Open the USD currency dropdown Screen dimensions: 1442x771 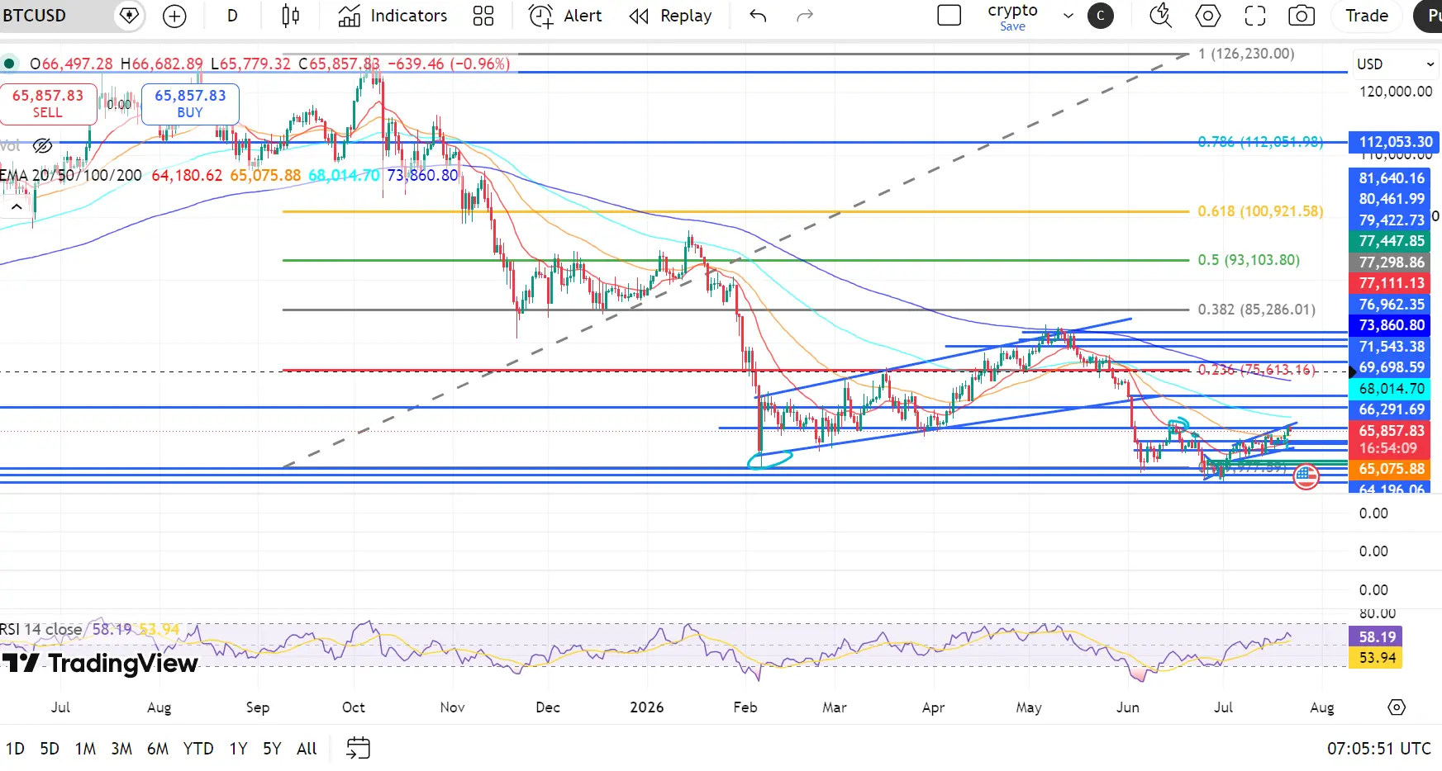[x=1395, y=64]
